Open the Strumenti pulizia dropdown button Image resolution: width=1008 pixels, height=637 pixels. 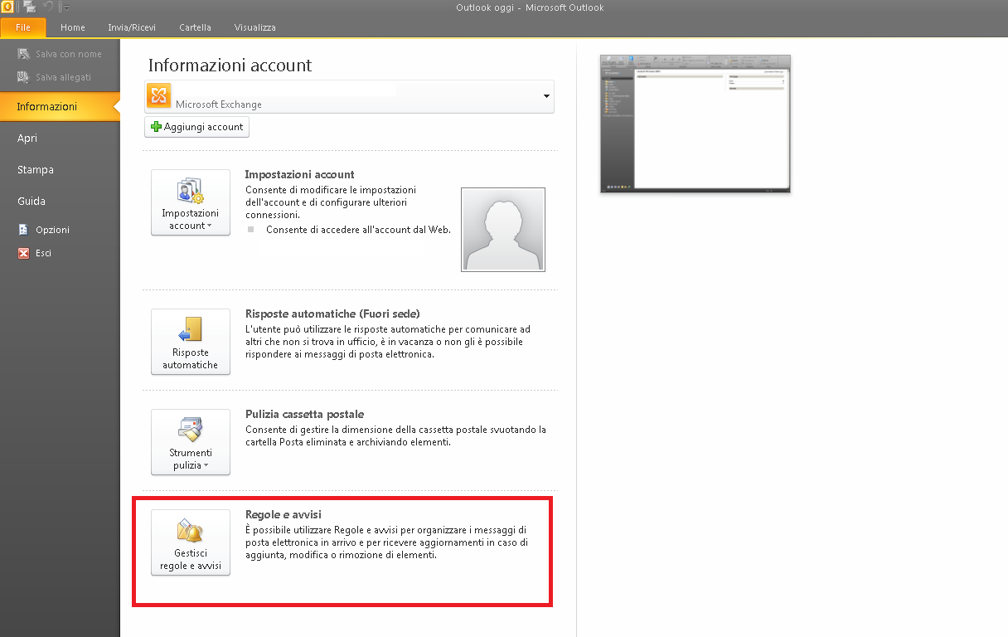191,442
